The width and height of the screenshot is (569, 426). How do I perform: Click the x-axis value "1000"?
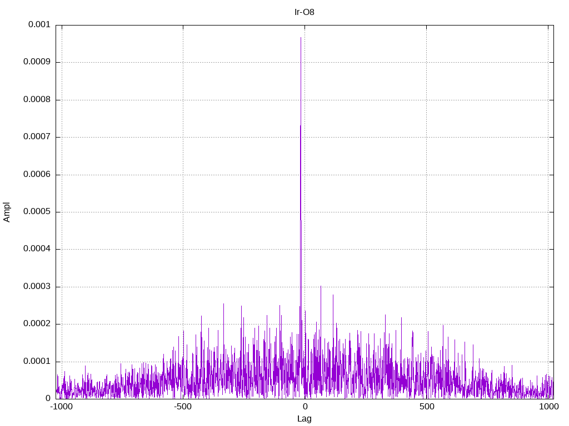click(548, 407)
